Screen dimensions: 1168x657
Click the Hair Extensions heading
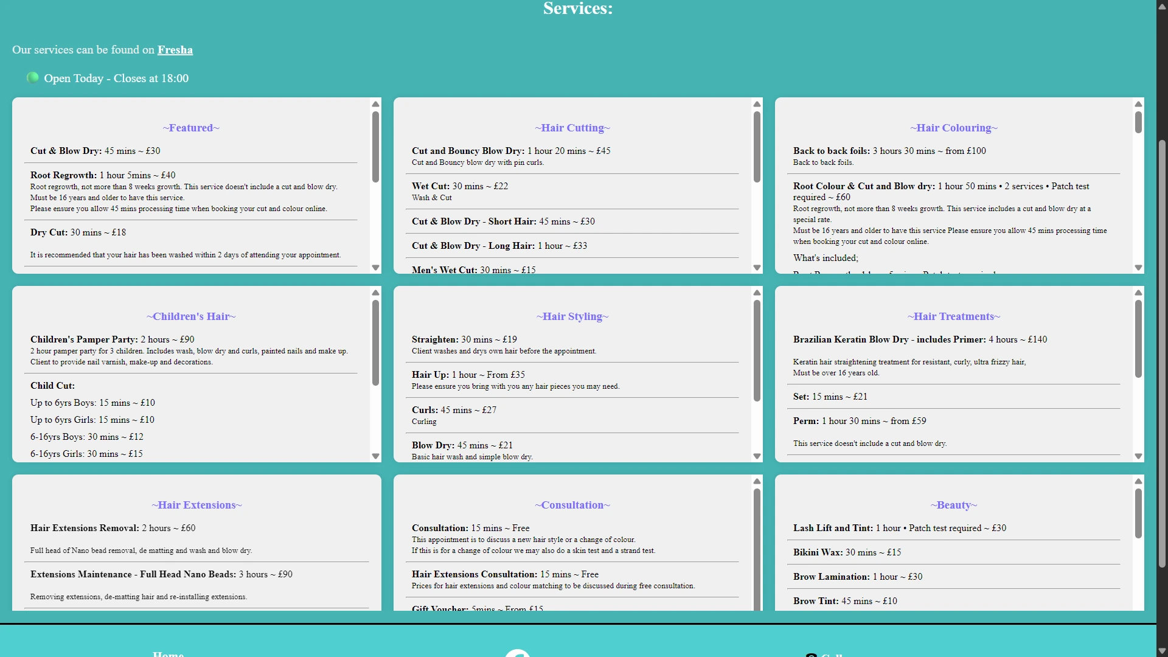click(196, 505)
